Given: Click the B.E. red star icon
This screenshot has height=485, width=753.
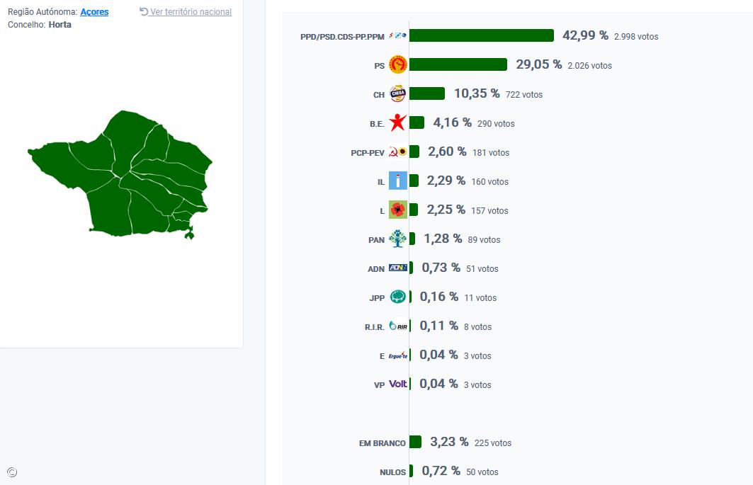Looking at the screenshot, I should (x=398, y=122).
